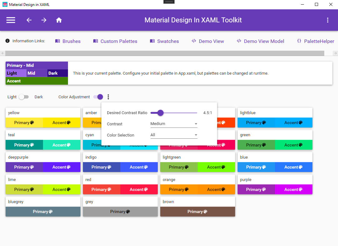Viewport: 338px width, 246px height.
Task: Choose lightgreen Primary swatch
Action: pos(179,167)
